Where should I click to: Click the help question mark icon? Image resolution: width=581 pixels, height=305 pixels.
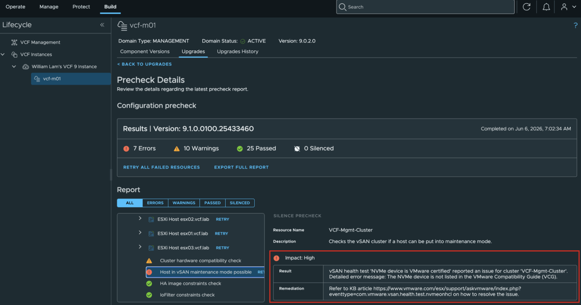[575, 25]
